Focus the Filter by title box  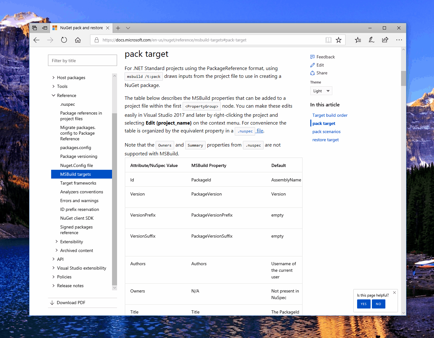click(83, 60)
